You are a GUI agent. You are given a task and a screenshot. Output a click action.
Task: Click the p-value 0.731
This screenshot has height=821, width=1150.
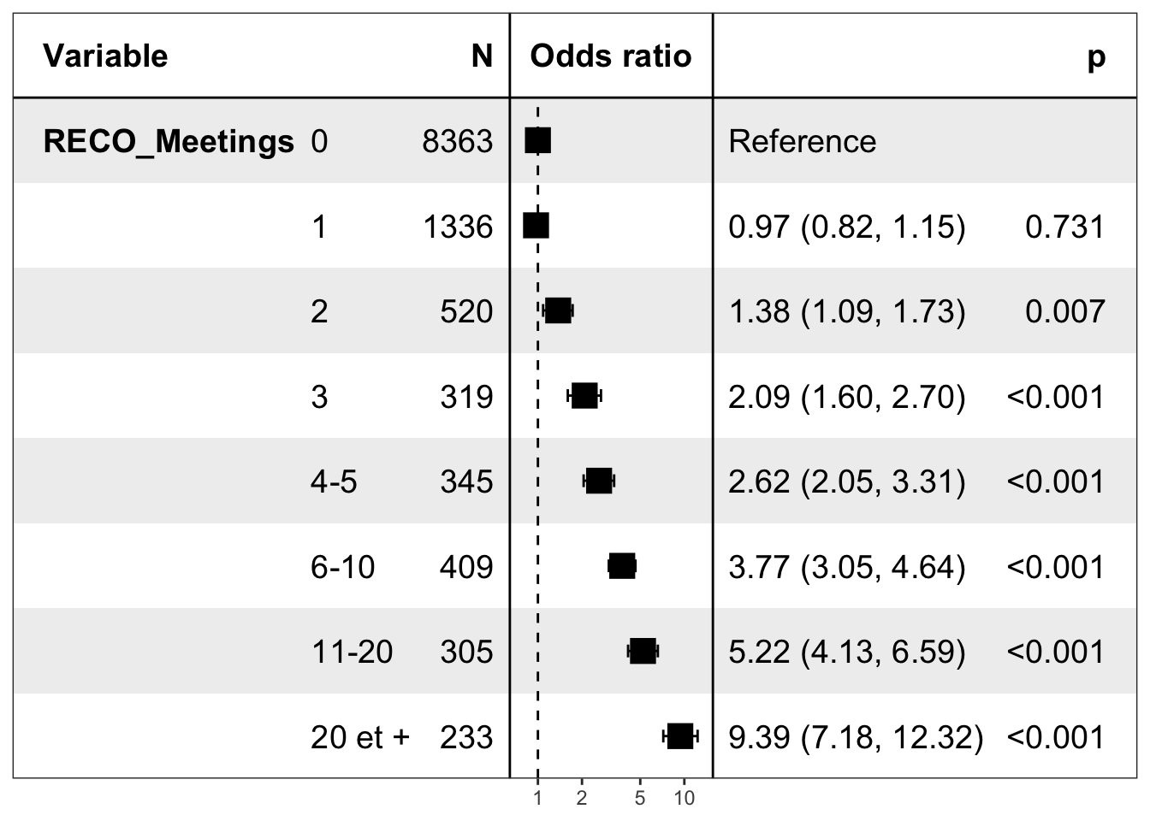point(1064,227)
